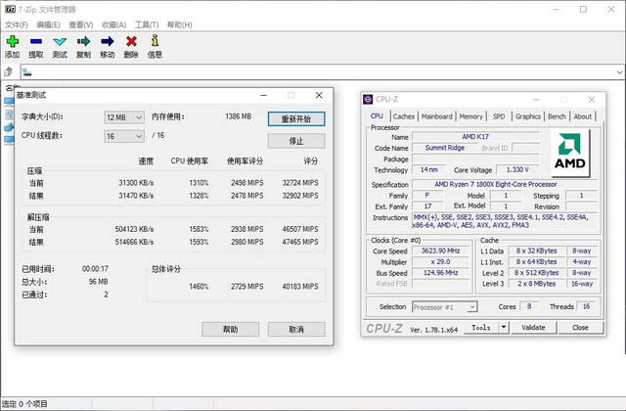Click the CPU-Z title bar app icon
Screen dimensions: 626x411
coord(368,99)
